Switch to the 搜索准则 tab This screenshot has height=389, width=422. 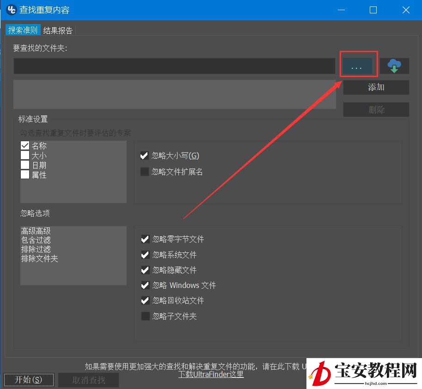click(x=23, y=30)
